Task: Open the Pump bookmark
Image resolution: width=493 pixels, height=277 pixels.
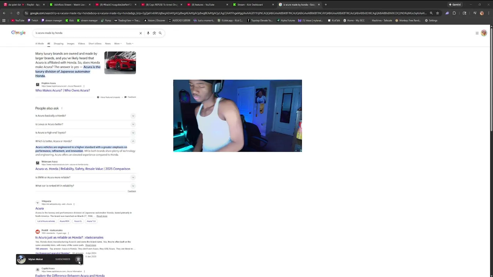Action: click(106, 20)
